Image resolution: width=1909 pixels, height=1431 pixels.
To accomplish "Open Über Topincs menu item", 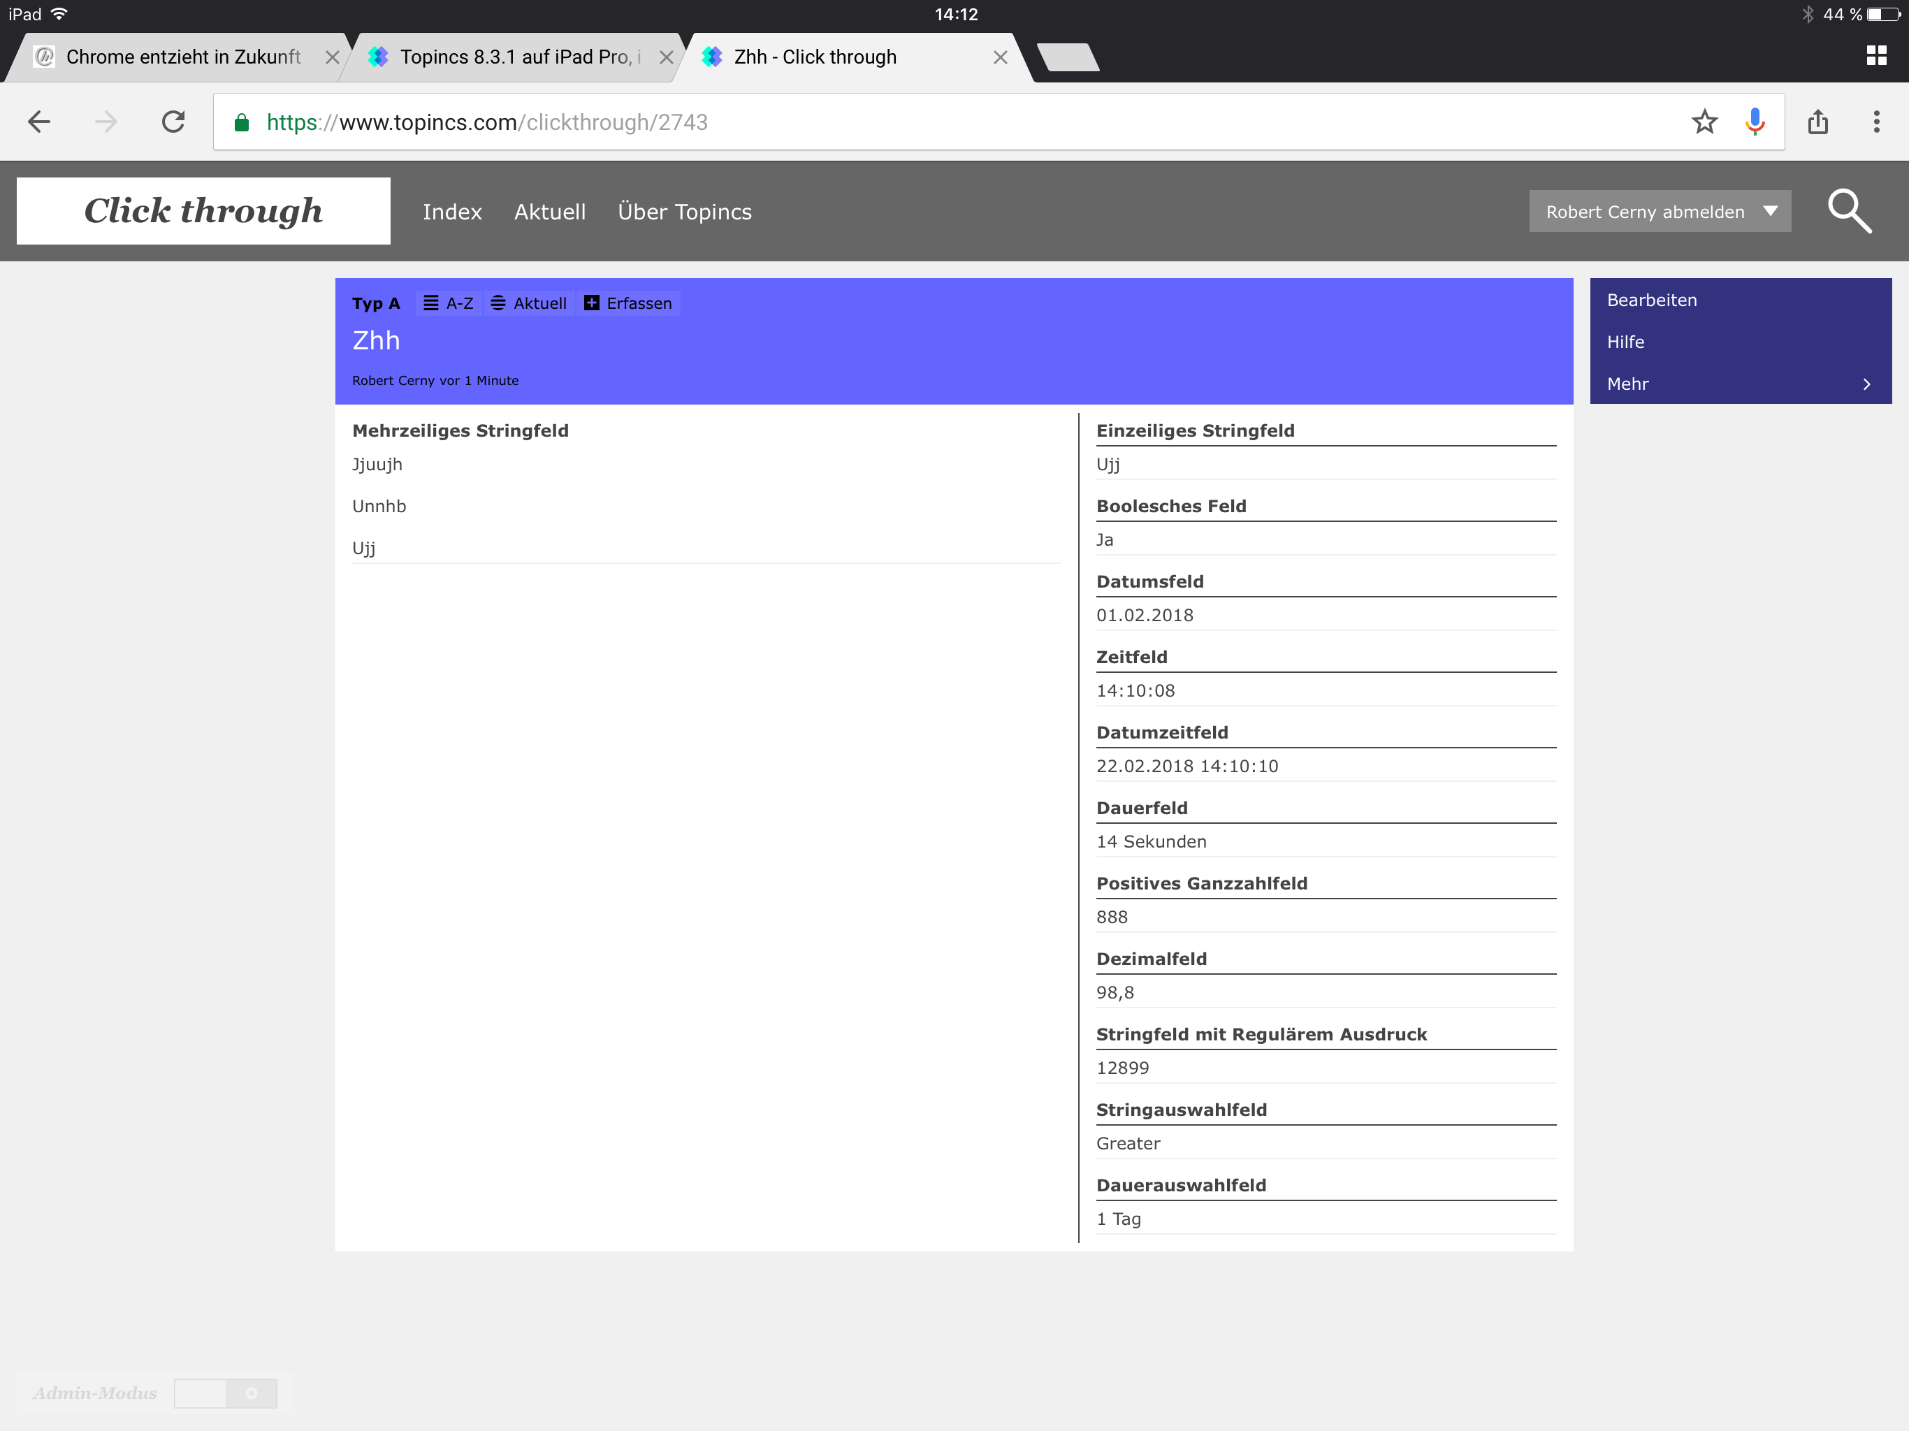I will tap(684, 212).
